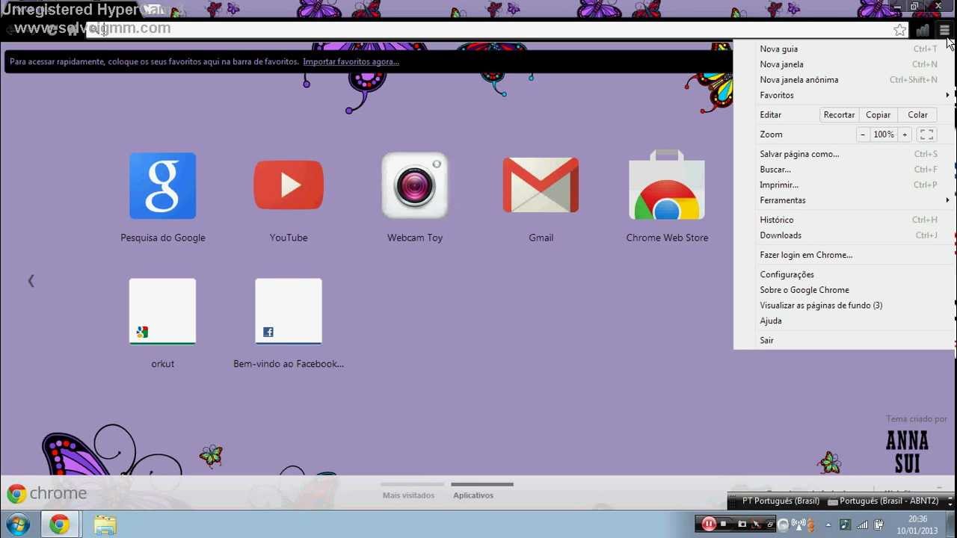Screen dimensions: 957x538
Task: Pause the recording with red button
Action: [x=708, y=524]
